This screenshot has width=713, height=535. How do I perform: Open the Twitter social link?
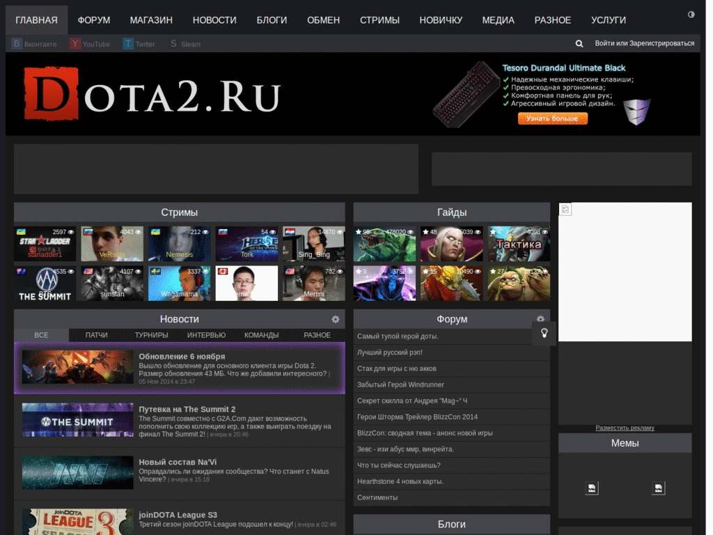(x=139, y=44)
